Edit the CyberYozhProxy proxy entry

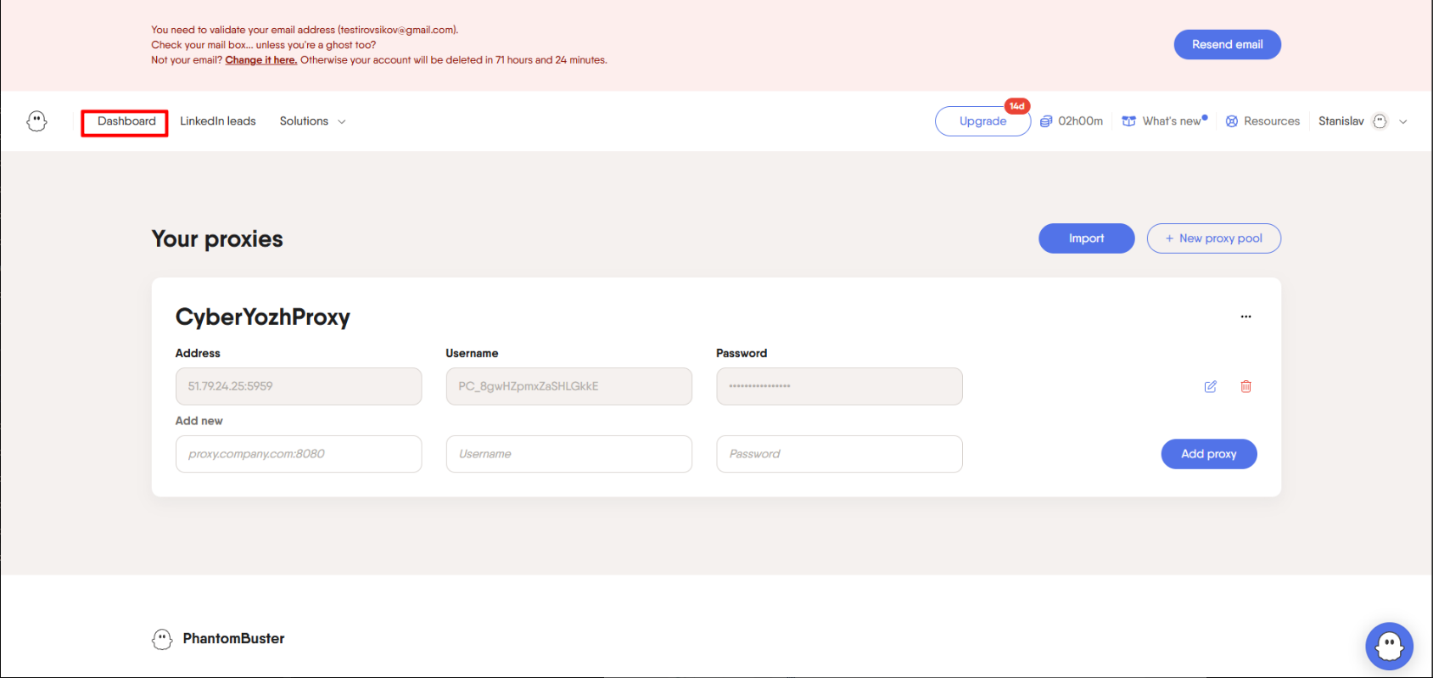1210,387
